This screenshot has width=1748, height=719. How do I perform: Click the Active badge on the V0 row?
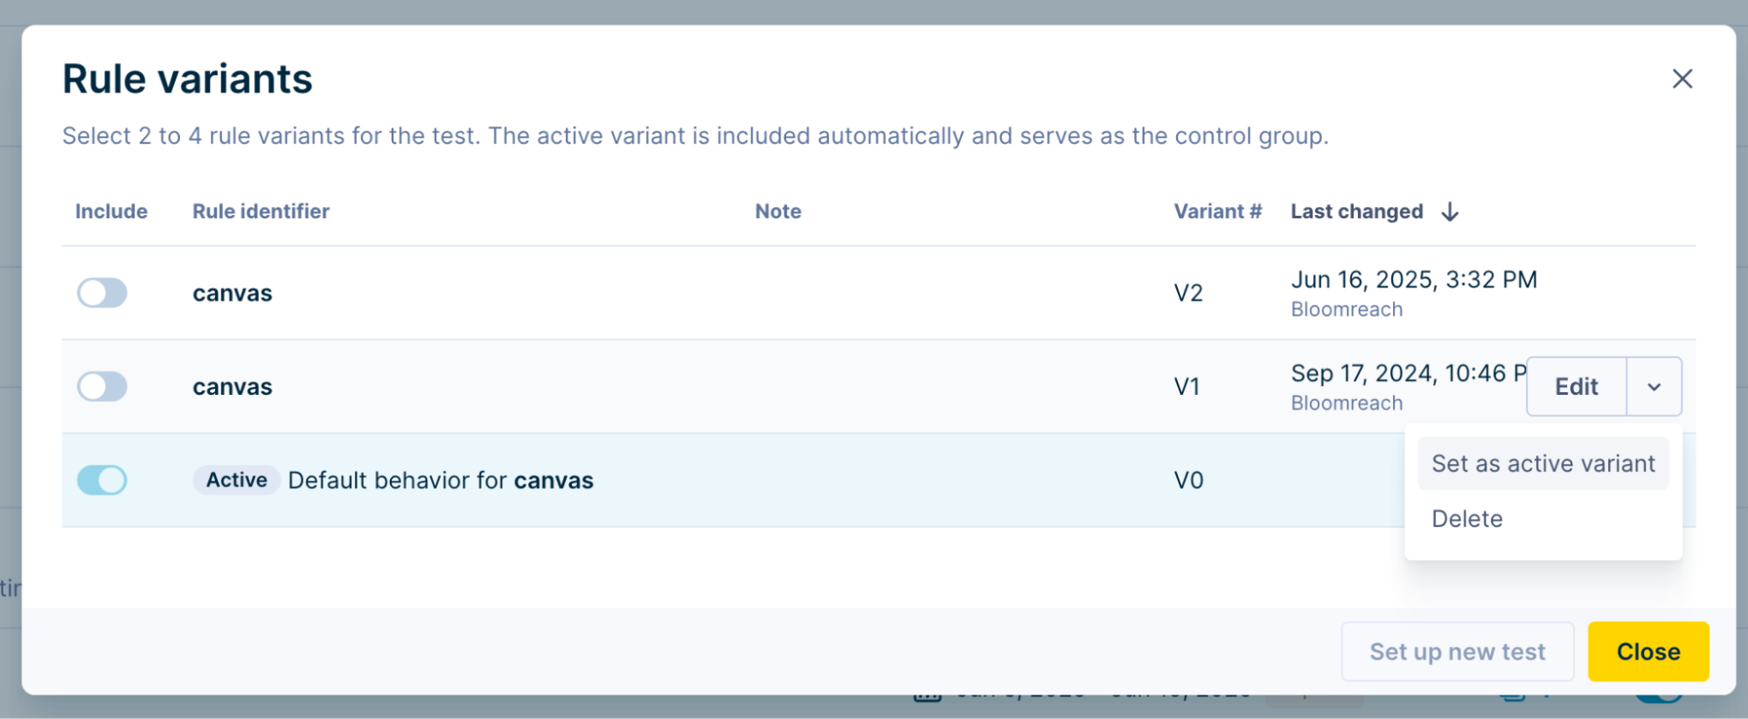click(235, 480)
